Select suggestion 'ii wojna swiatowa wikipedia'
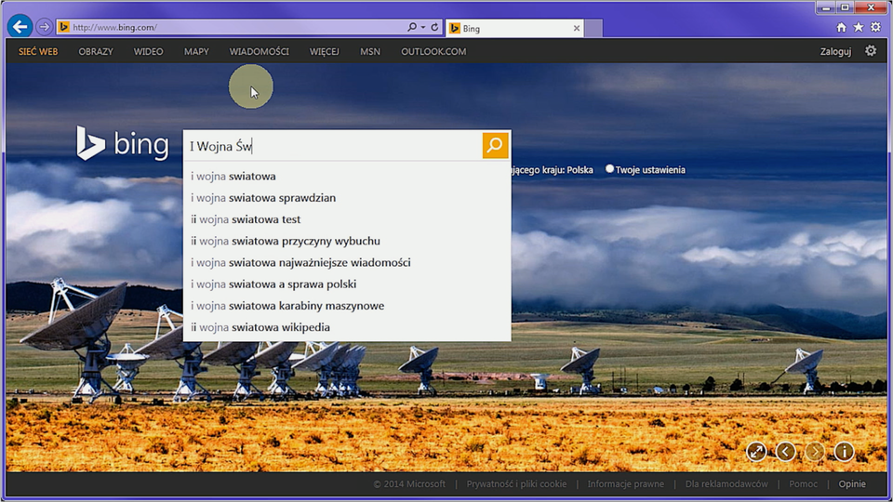The width and height of the screenshot is (893, 502). point(347,327)
